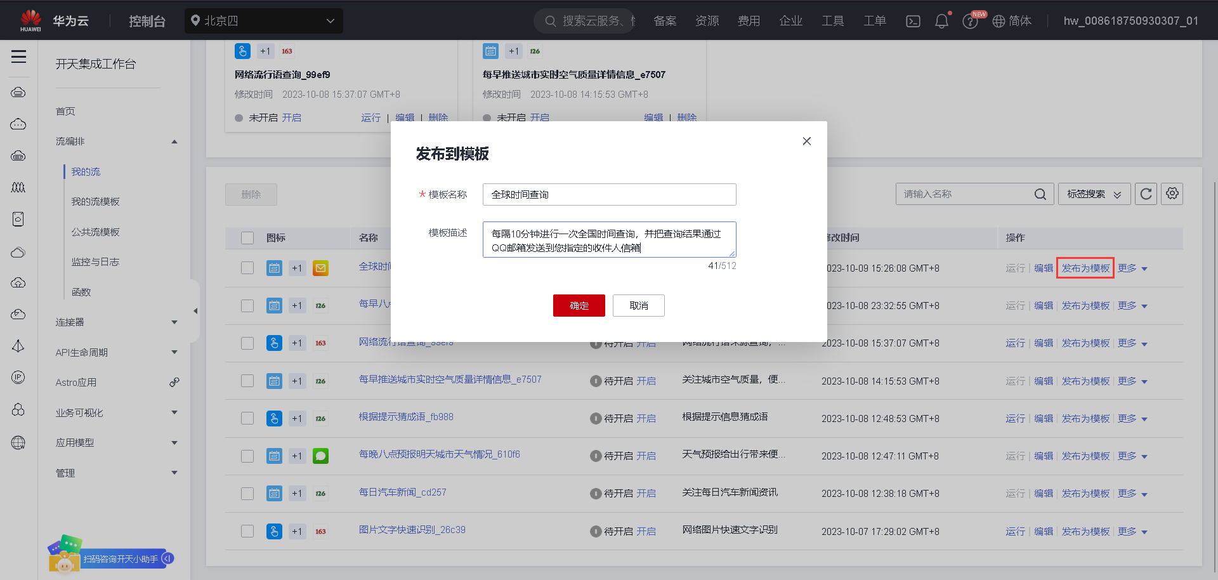Select the IP icon in left sidebar
The width and height of the screenshot is (1218, 580).
[18, 378]
